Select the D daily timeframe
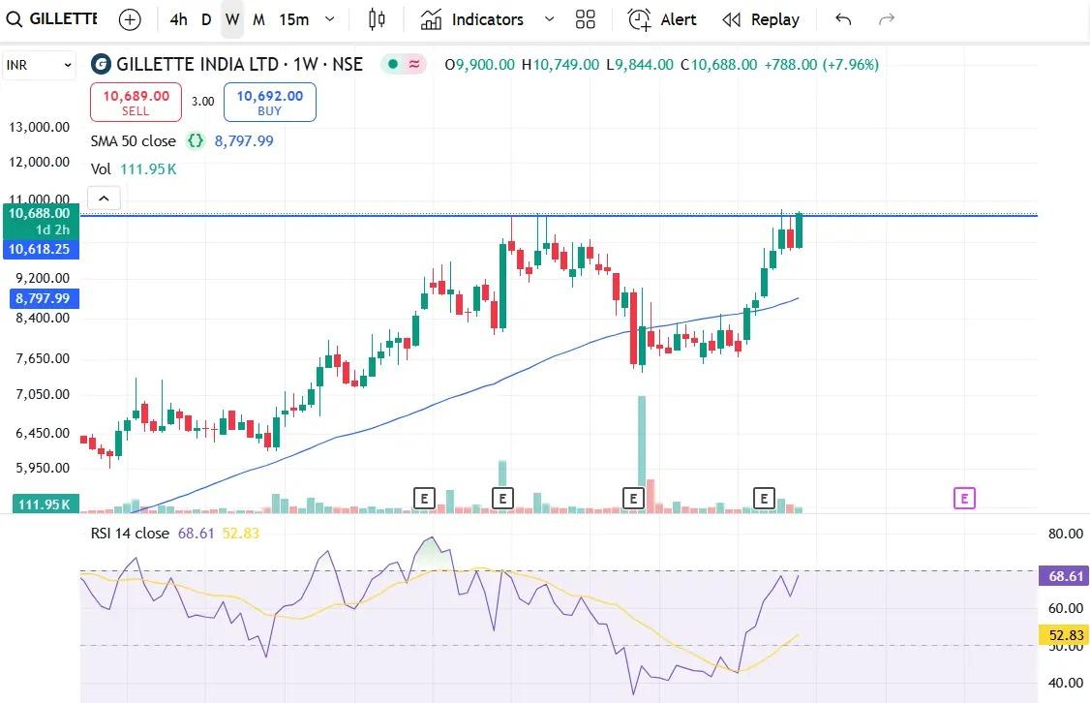Viewport: 1090px width, 703px height. 206,19
